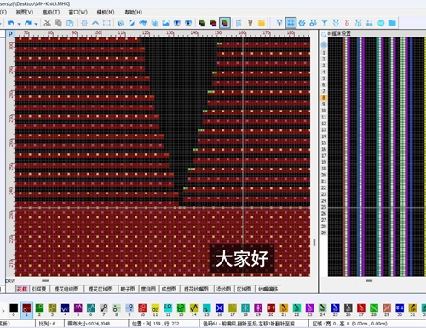Pick the black color swatch numbered 0
426x328 pixels.
pyautogui.click(x=14, y=308)
